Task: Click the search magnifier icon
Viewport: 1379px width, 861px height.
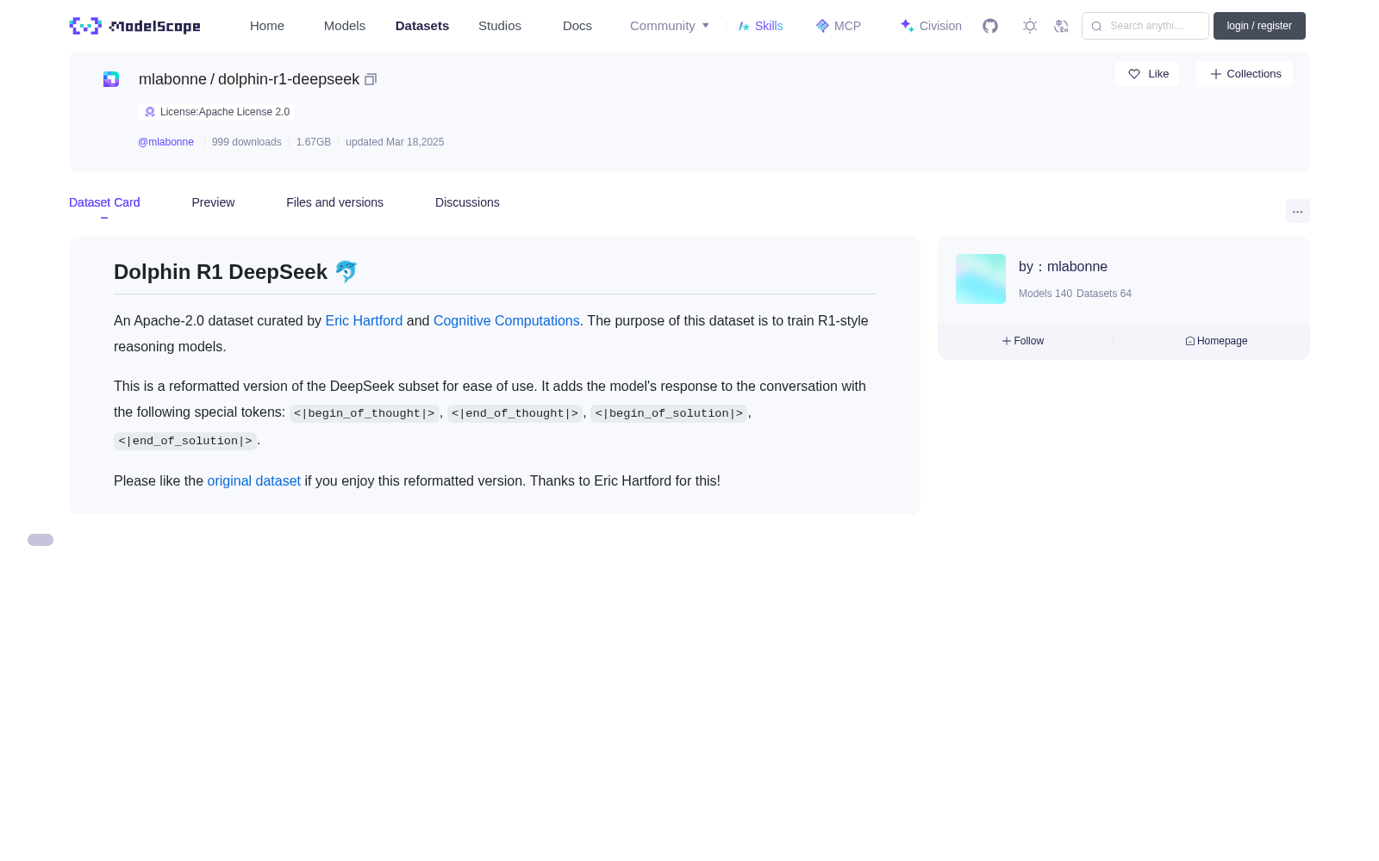Action: [x=1096, y=26]
